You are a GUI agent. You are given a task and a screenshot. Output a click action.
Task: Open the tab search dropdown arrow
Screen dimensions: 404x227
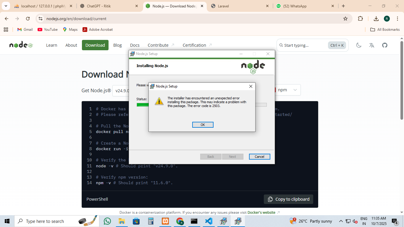click(x=6, y=6)
